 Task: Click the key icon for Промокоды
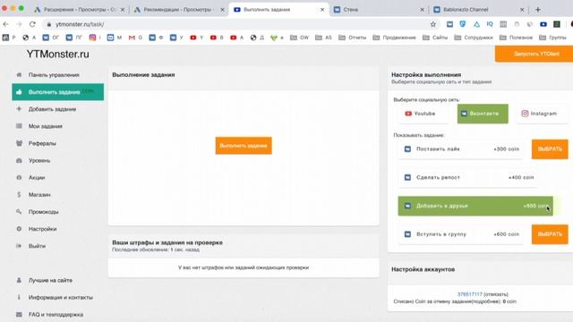coord(19,212)
